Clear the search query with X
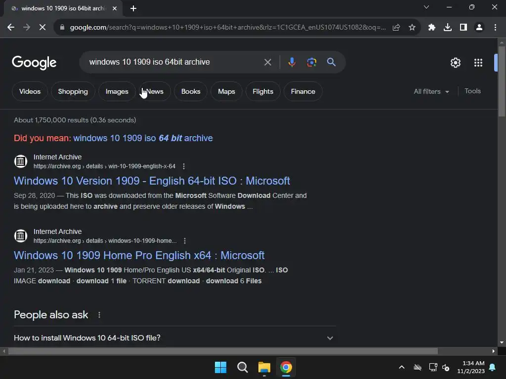 pyautogui.click(x=267, y=62)
